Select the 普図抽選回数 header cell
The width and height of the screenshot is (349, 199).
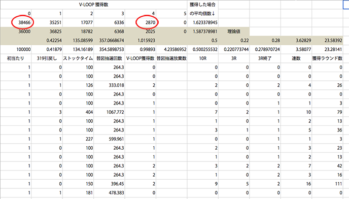[109, 58]
